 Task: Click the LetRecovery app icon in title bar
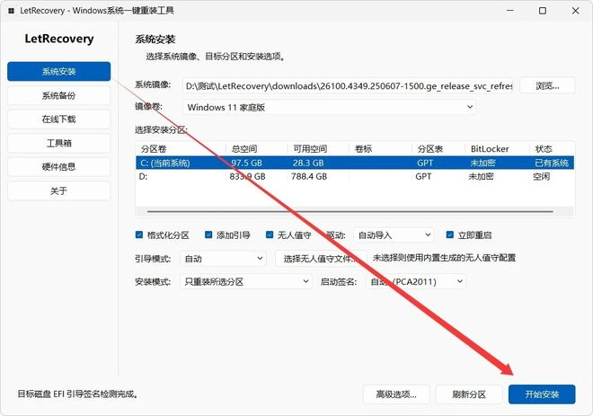12,11
